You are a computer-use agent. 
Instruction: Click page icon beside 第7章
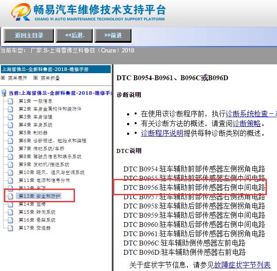11,149
